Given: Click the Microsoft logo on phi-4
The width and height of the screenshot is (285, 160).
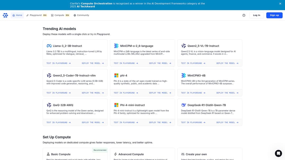Looking at the screenshot, I should [x=116, y=75].
